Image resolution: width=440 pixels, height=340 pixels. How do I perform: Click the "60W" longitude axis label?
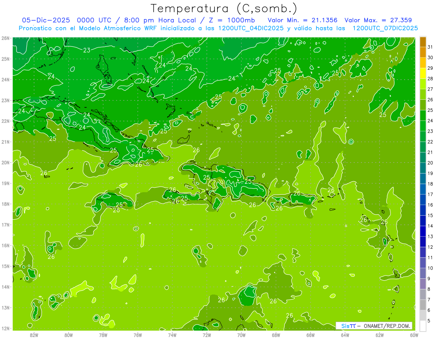(x=414, y=335)
